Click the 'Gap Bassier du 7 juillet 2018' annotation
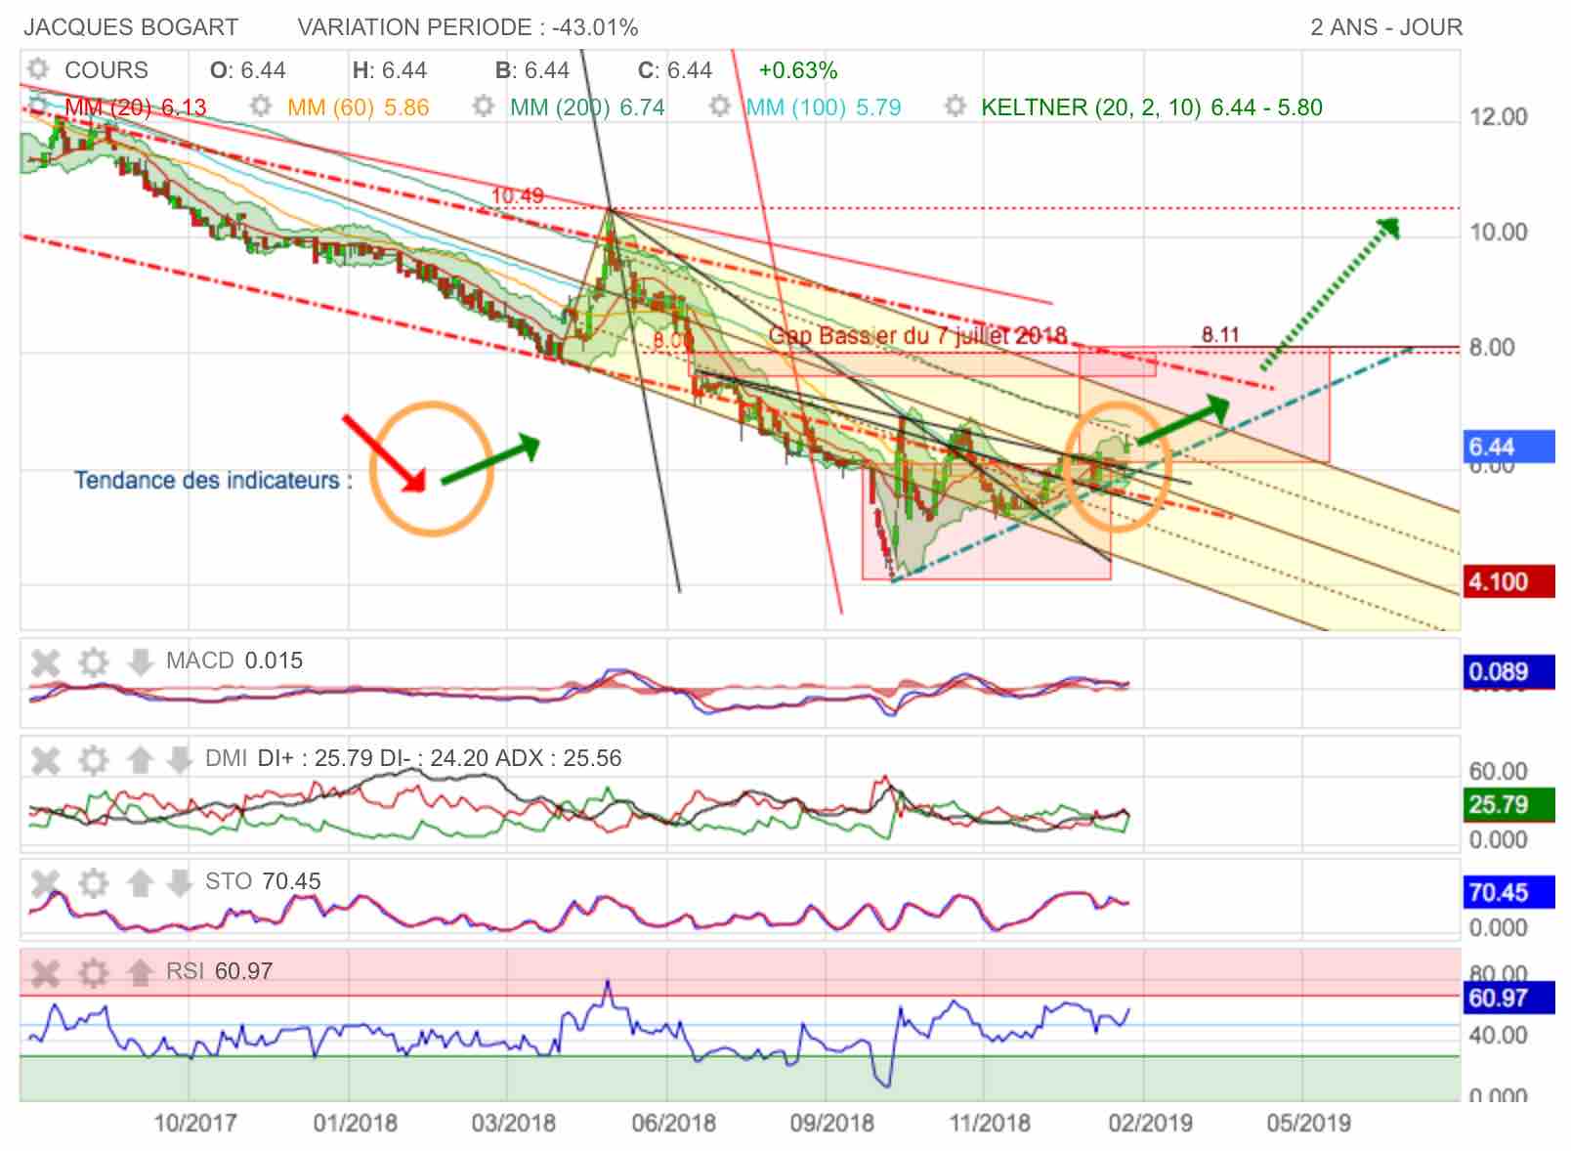Viewport: 1571px width, 1151px height. coord(917,336)
